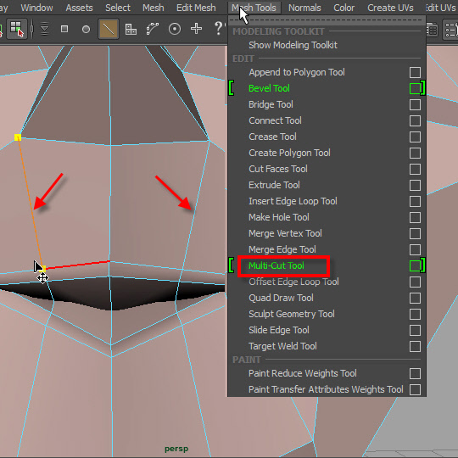This screenshot has height=458, width=458.
Task: Click the curve with control points icon
Action: point(153,29)
